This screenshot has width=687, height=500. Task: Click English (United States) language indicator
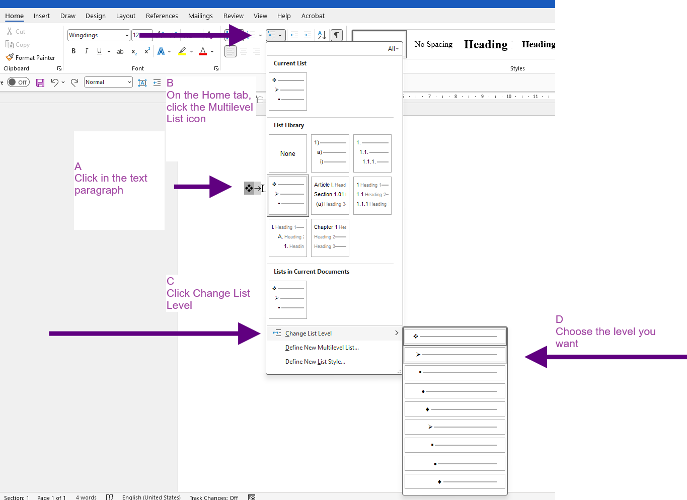(151, 497)
